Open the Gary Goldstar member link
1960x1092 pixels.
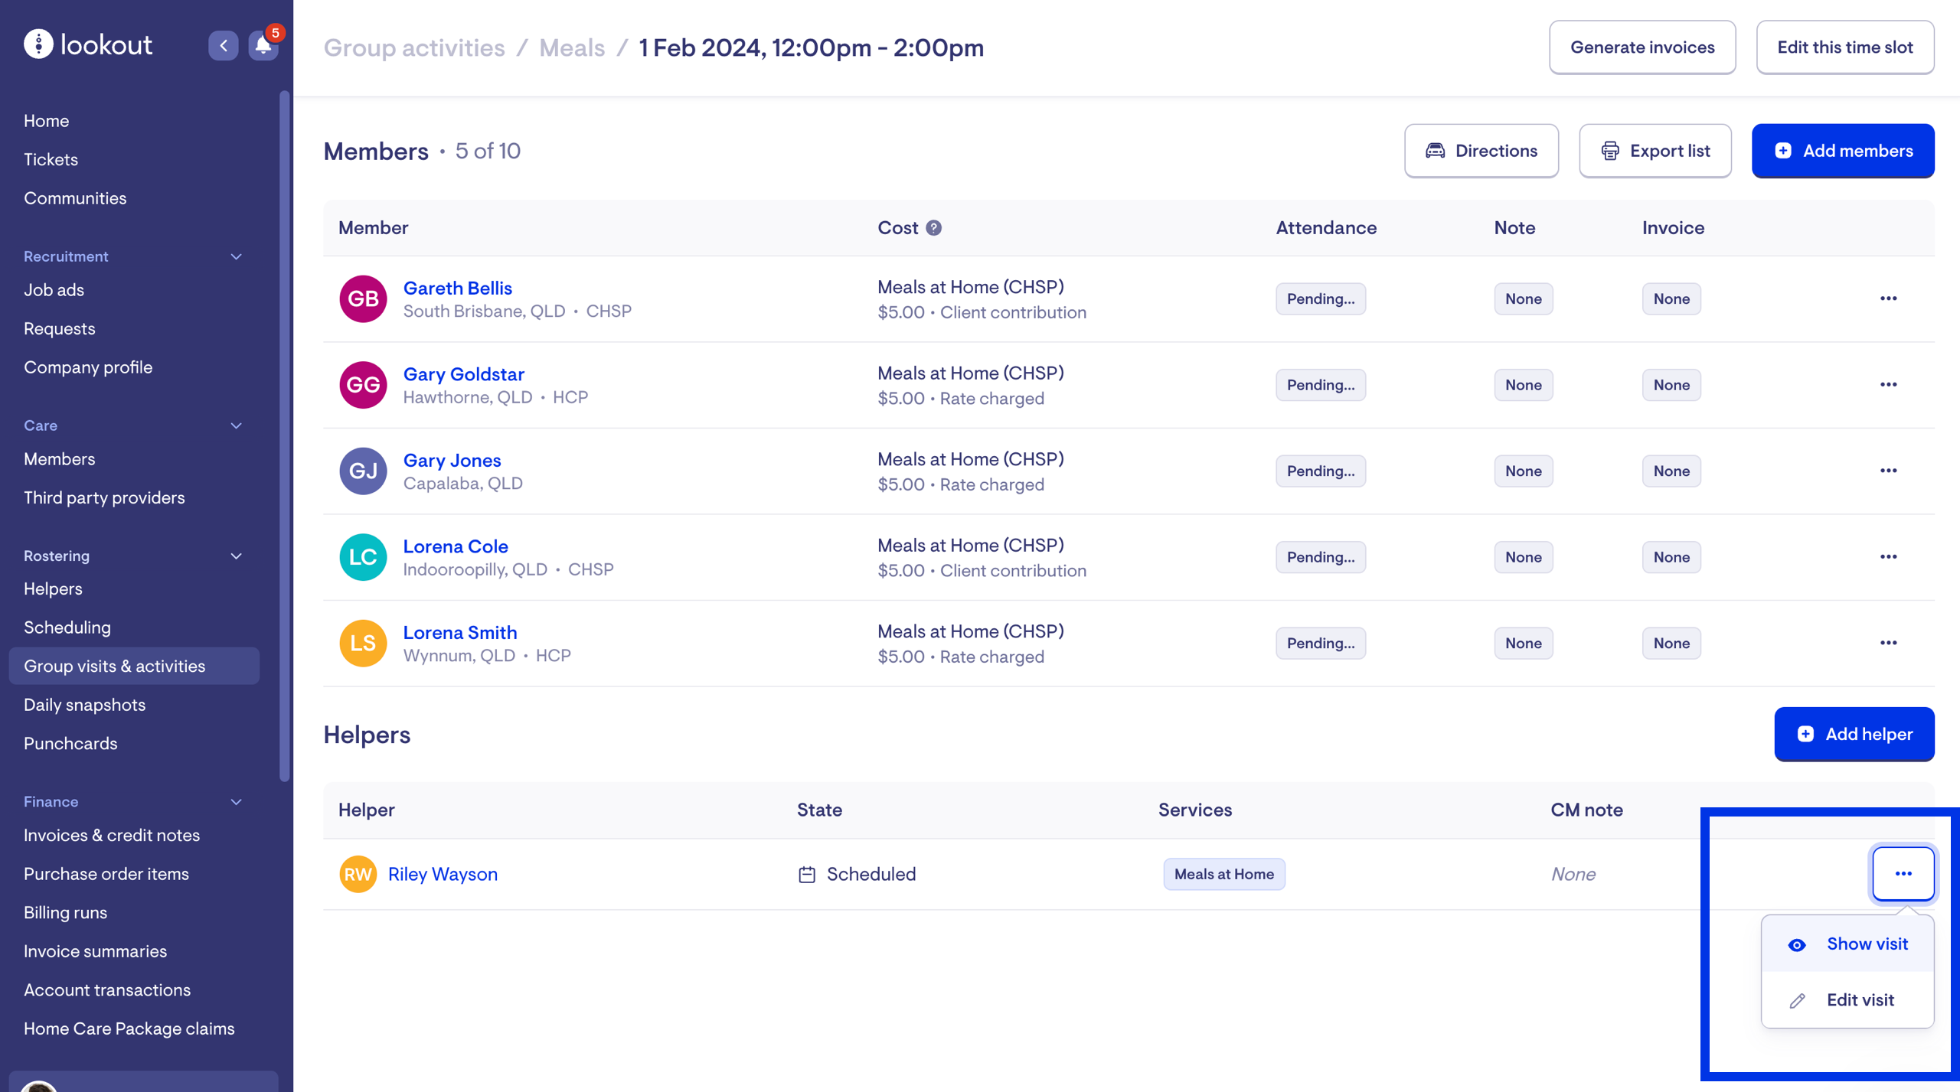pyautogui.click(x=463, y=374)
